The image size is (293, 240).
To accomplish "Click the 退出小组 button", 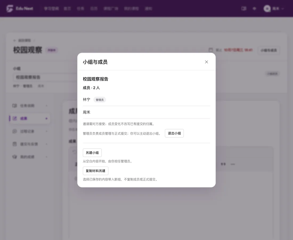I will click(x=174, y=133).
